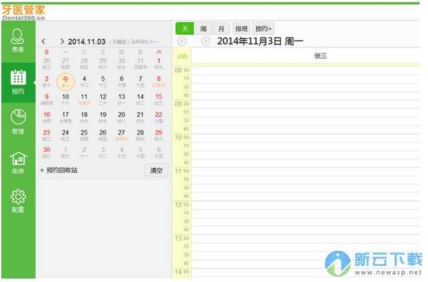The image size is (428, 282).
Task: Select November 12 in mini calendar
Action: pos(103,100)
